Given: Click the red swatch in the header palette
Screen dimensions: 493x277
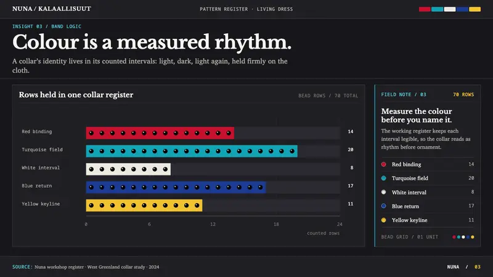Looking at the screenshot, I should click(x=425, y=9).
